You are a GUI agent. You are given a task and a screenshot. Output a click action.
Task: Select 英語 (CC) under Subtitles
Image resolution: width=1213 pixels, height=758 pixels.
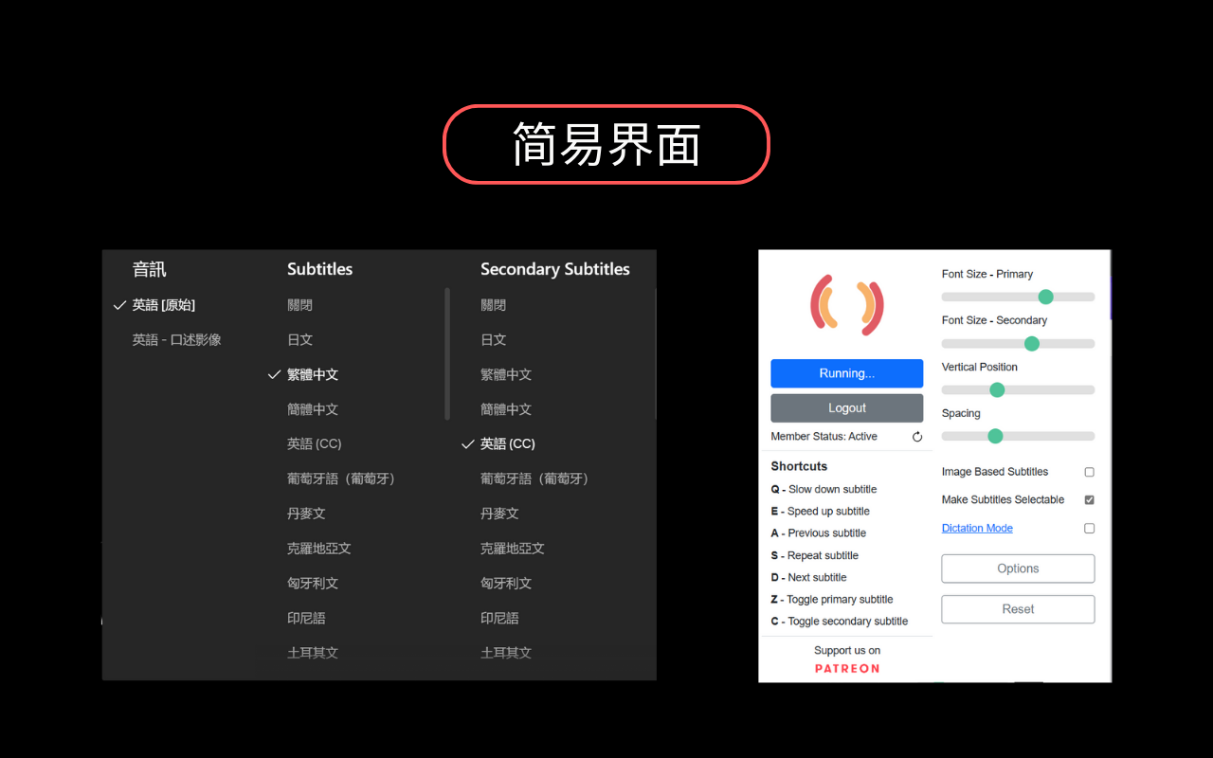pos(314,443)
